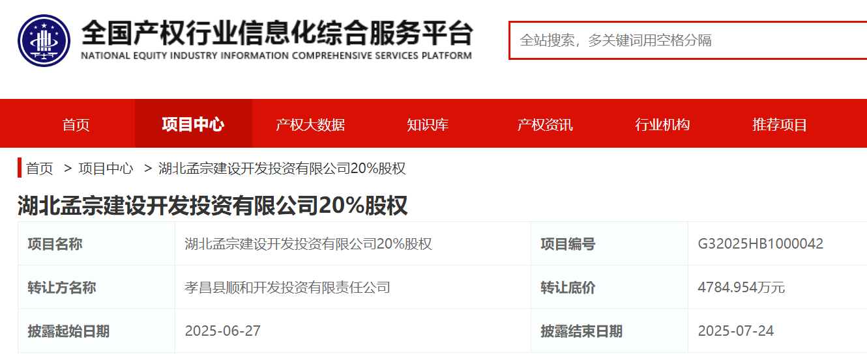The image size is (867, 354).
Task: Click 项目中心 in the breadcrumb trail
Action: 106,169
